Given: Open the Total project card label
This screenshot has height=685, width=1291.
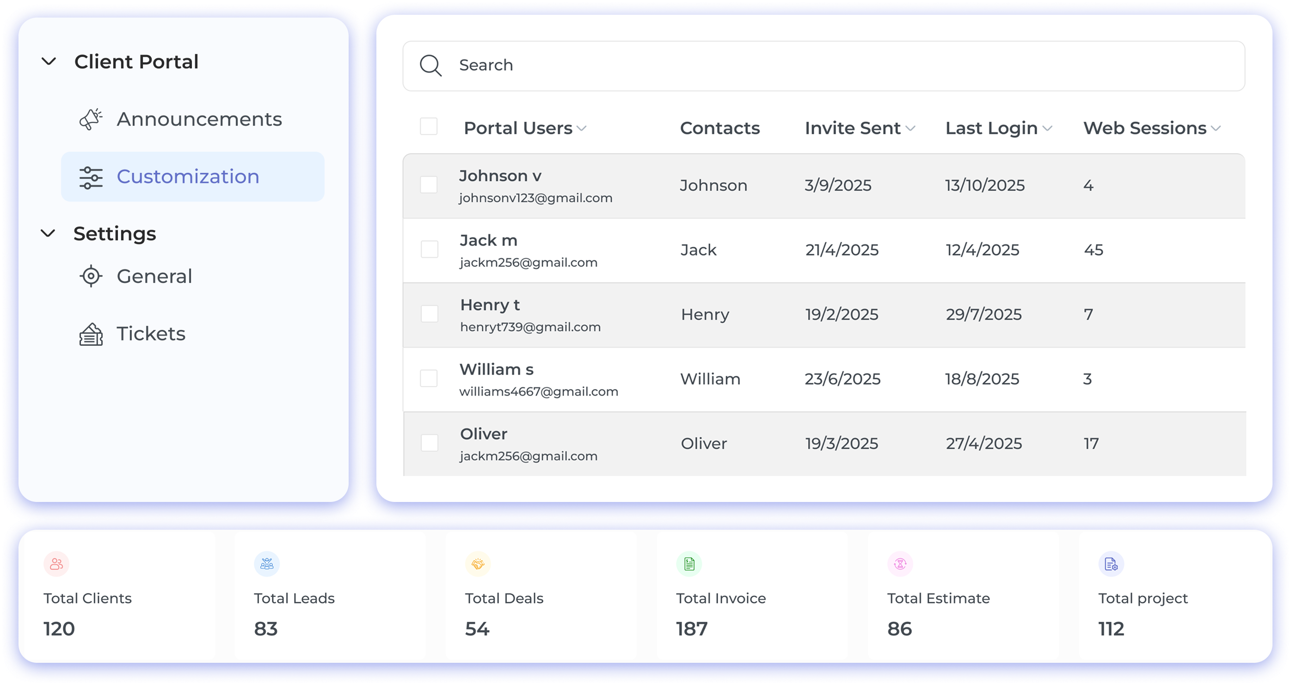Looking at the screenshot, I should [x=1143, y=598].
